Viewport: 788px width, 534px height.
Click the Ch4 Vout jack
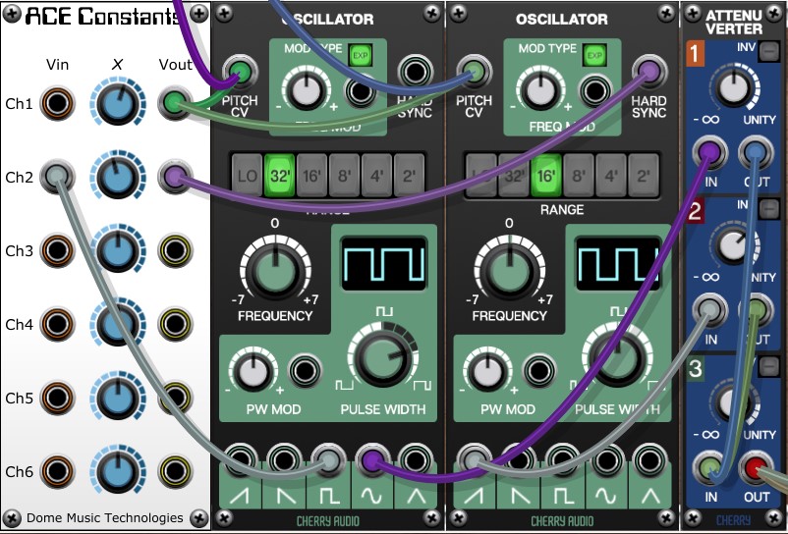175,324
